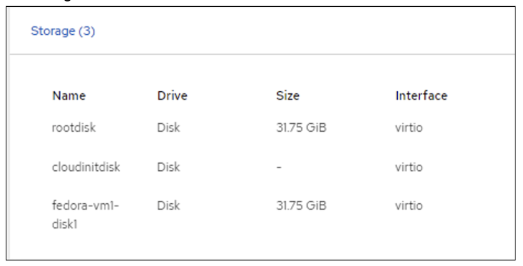The width and height of the screenshot is (523, 266).
Task: Click the Drive type of rootdisk
Action: click(x=167, y=128)
